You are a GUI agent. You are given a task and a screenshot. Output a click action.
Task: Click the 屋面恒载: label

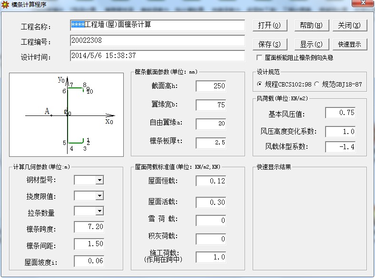pyautogui.click(x=163, y=181)
